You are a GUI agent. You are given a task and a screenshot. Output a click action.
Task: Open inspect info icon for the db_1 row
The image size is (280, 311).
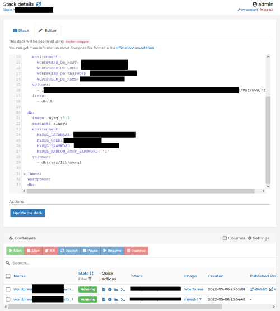click(x=110, y=299)
